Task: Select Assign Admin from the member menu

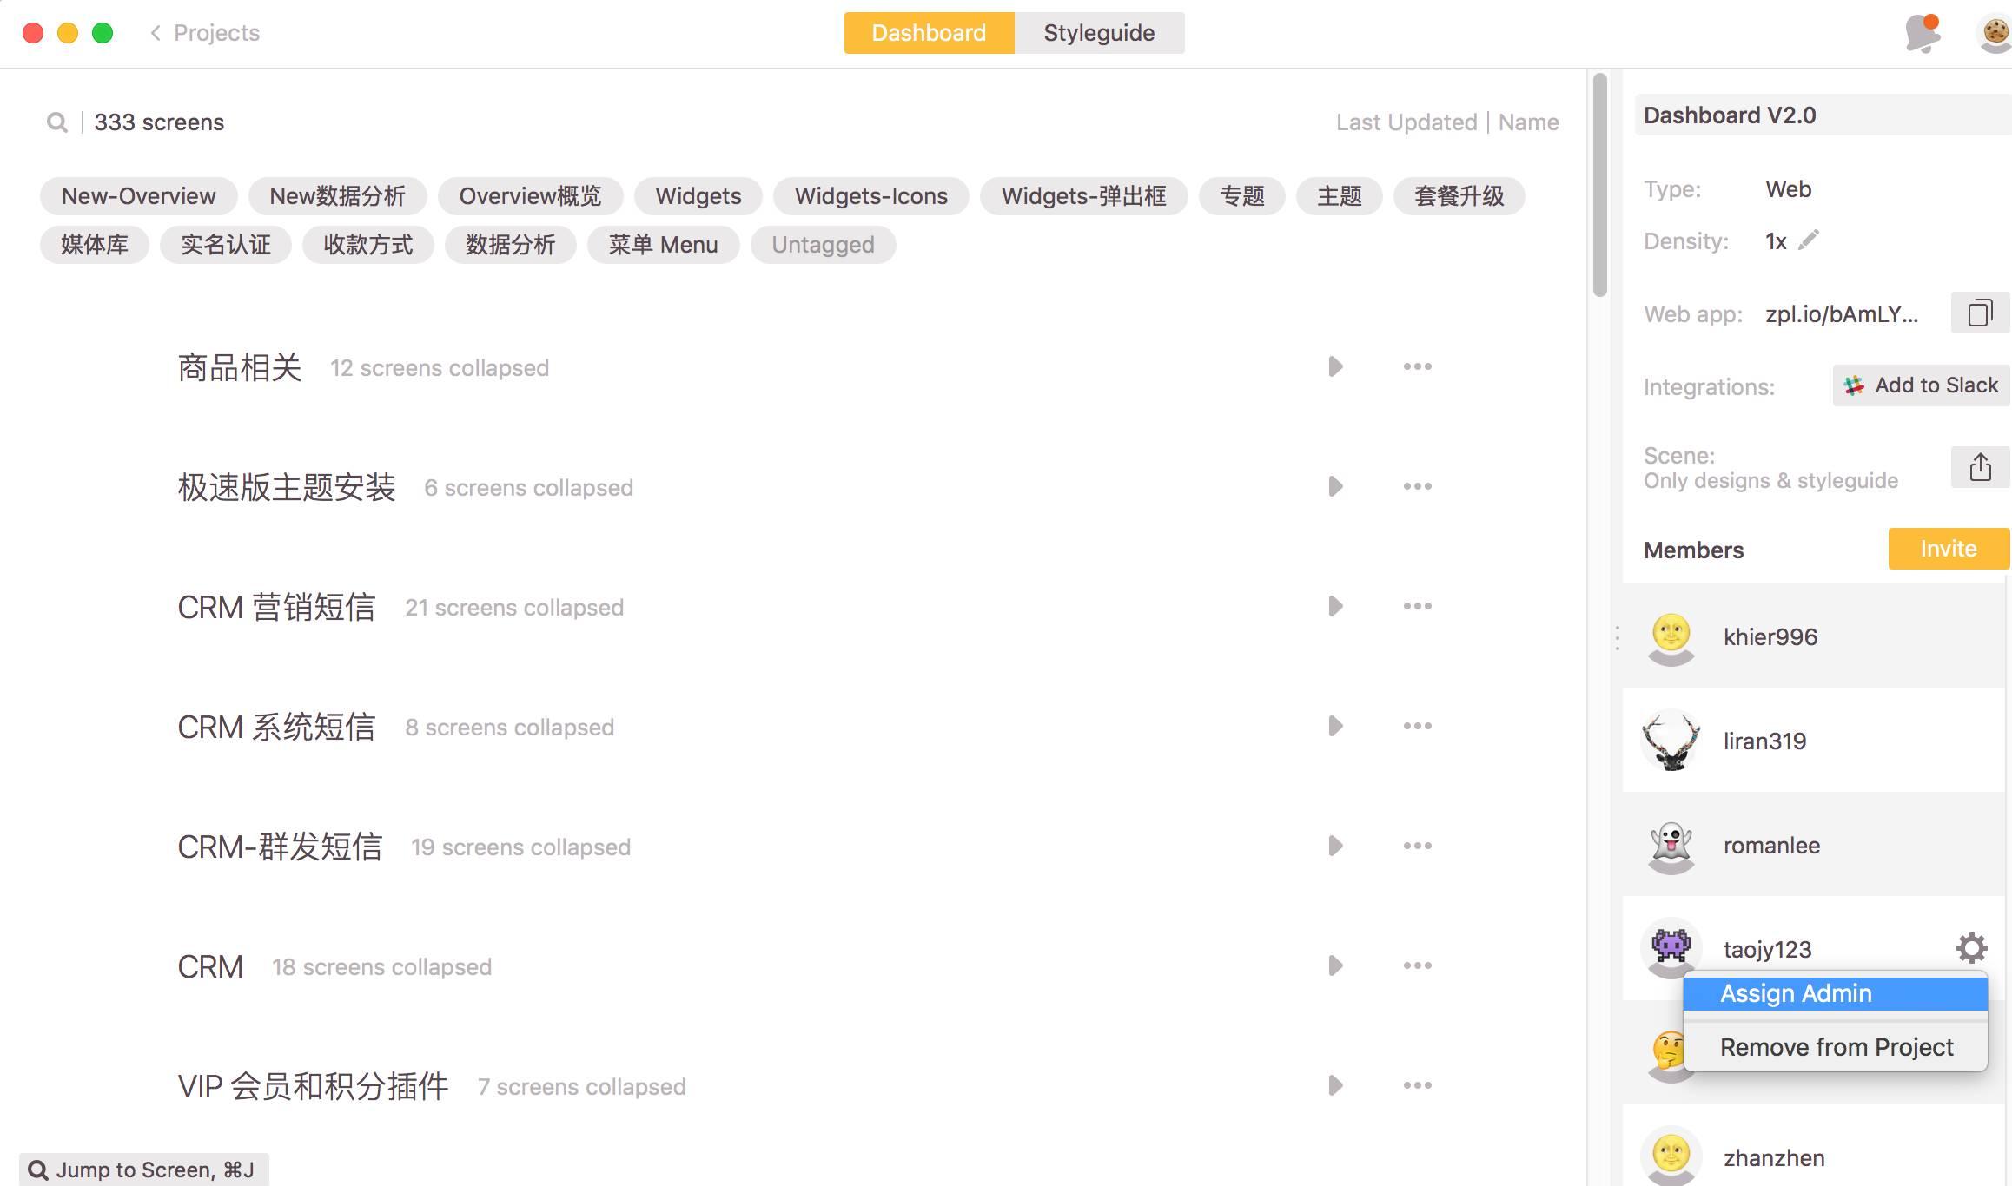Action: click(1796, 993)
